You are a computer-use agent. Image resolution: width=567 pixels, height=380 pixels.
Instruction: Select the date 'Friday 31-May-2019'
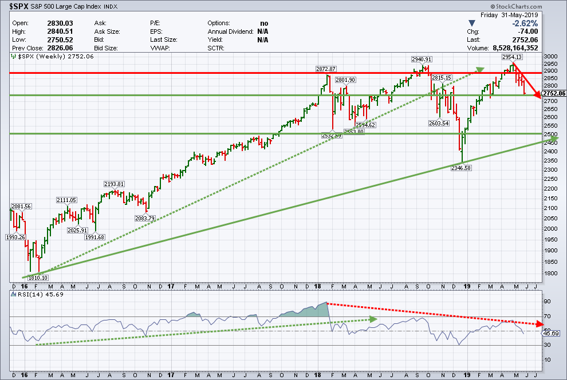click(x=509, y=15)
